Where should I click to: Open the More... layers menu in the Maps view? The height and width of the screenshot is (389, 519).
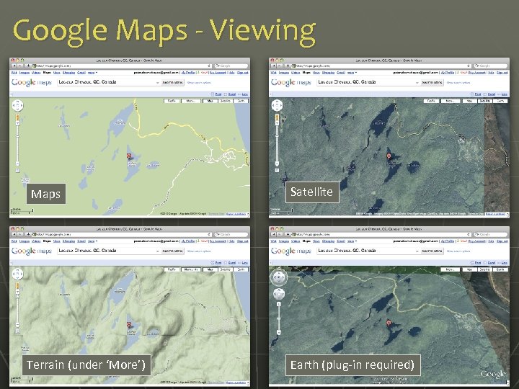[x=191, y=101]
